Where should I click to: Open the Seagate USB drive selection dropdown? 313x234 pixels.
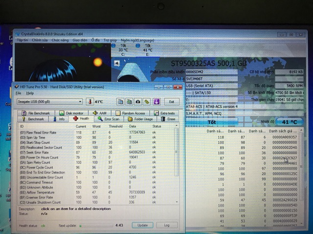click(x=49, y=101)
